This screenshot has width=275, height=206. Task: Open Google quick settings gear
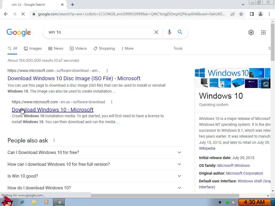pyautogui.click(x=251, y=32)
